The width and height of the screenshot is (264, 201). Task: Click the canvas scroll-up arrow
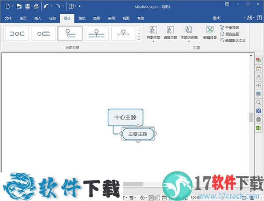pyautogui.click(x=251, y=56)
